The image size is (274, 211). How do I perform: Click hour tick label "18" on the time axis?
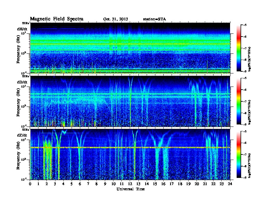tap(180, 184)
